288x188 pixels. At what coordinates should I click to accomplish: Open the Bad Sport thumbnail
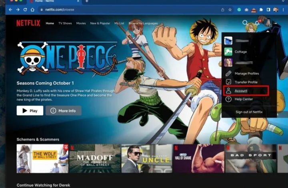251,158
